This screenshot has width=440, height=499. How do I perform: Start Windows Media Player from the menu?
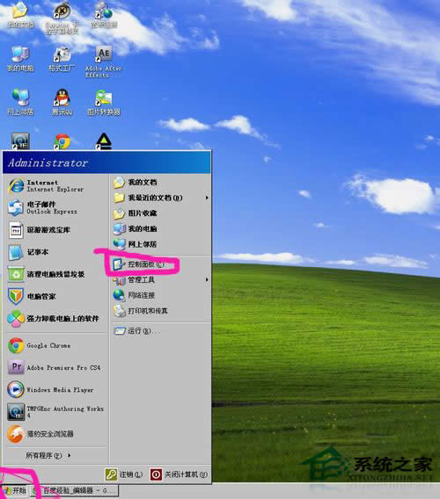point(55,389)
